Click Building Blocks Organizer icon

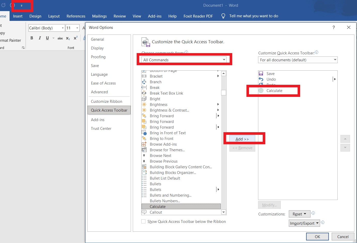144,172
